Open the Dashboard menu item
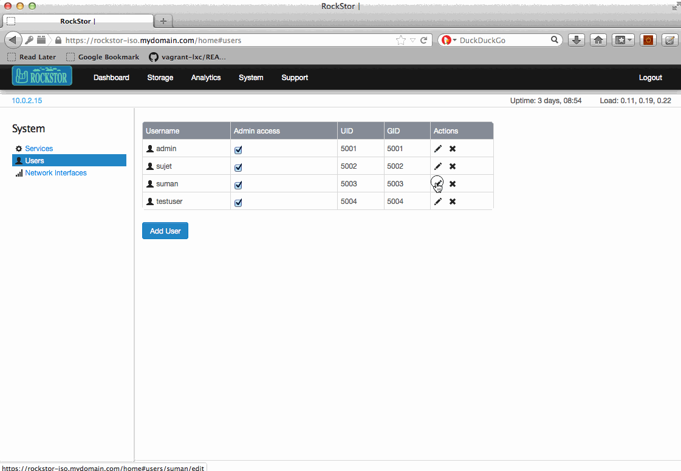 [x=111, y=78]
